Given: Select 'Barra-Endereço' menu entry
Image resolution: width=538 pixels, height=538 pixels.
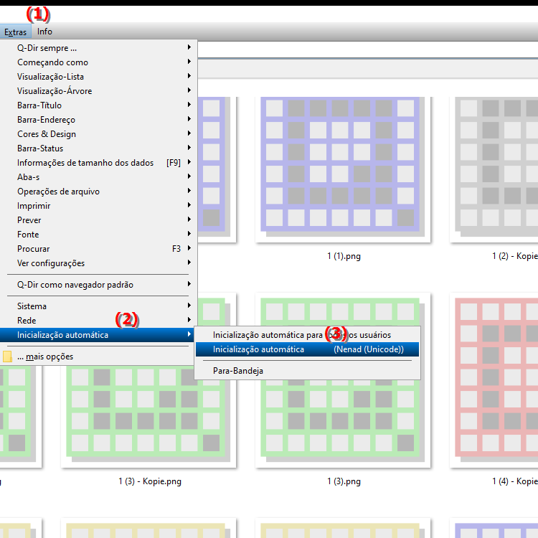Looking at the screenshot, I should click(x=98, y=120).
